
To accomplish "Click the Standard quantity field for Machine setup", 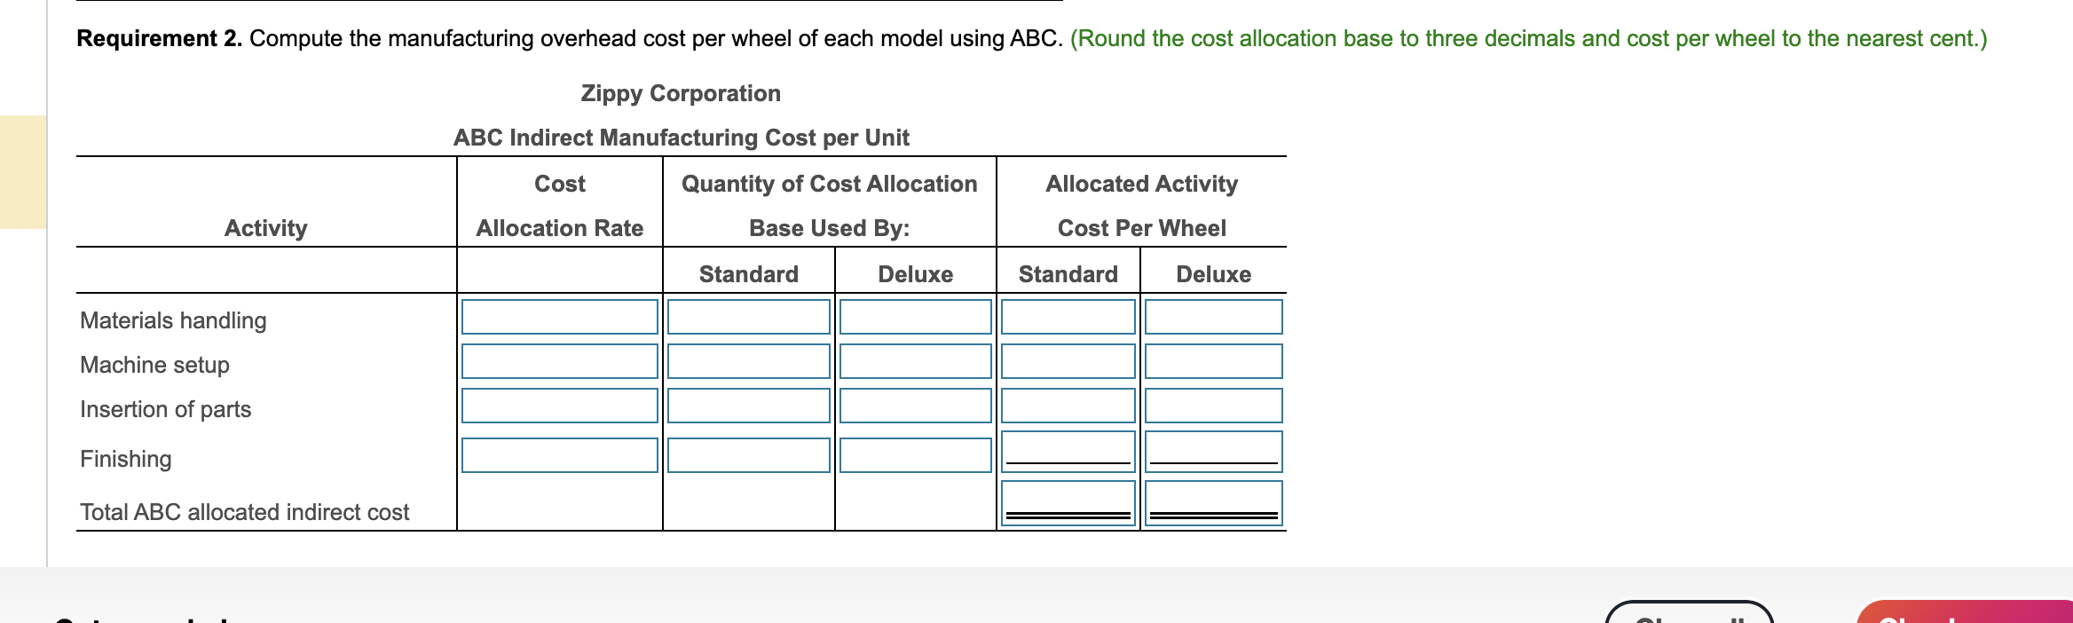I will click(748, 361).
